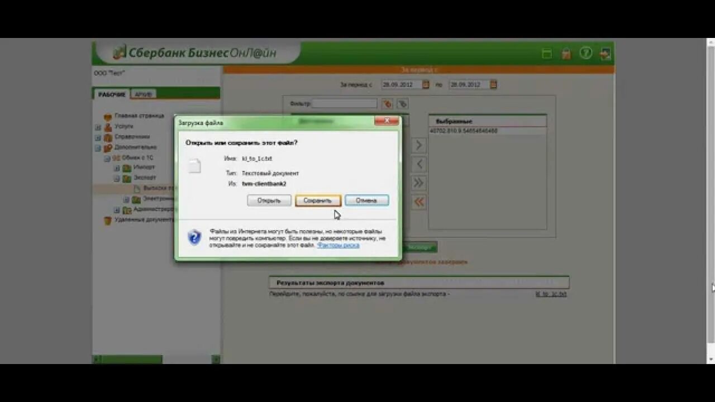Open help question mark icon in header

[x=585, y=54]
